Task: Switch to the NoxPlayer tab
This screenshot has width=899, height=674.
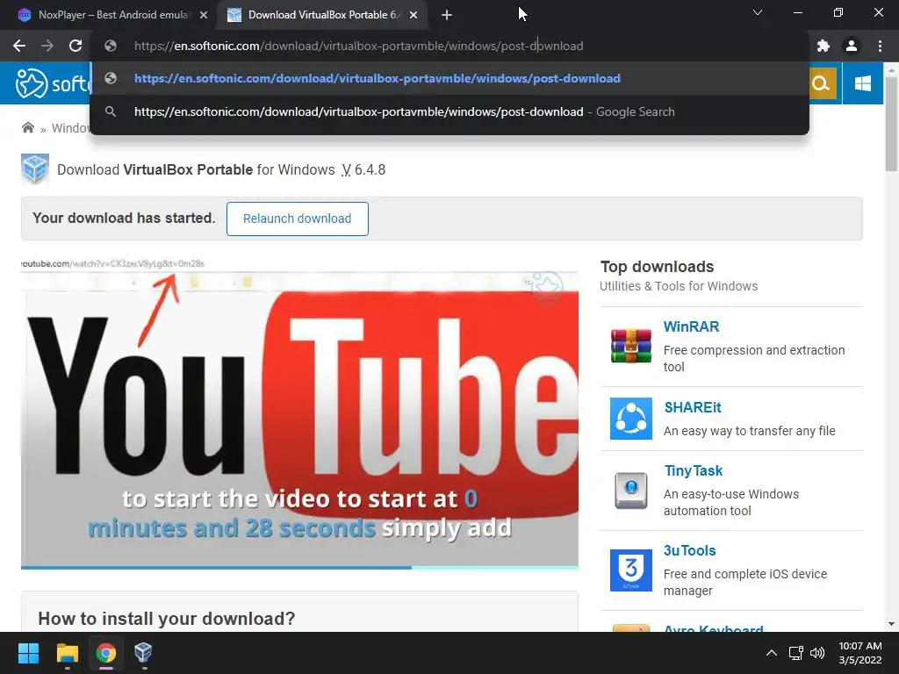Action: point(113,15)
